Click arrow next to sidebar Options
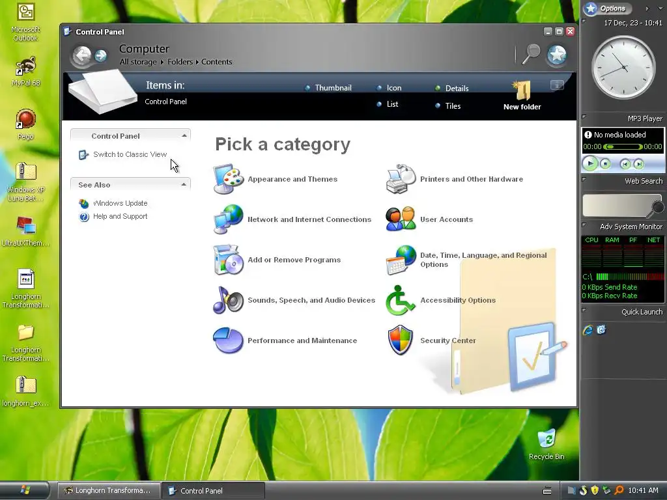The width and height of the screenshot is (667, 500). coord(647,8)
